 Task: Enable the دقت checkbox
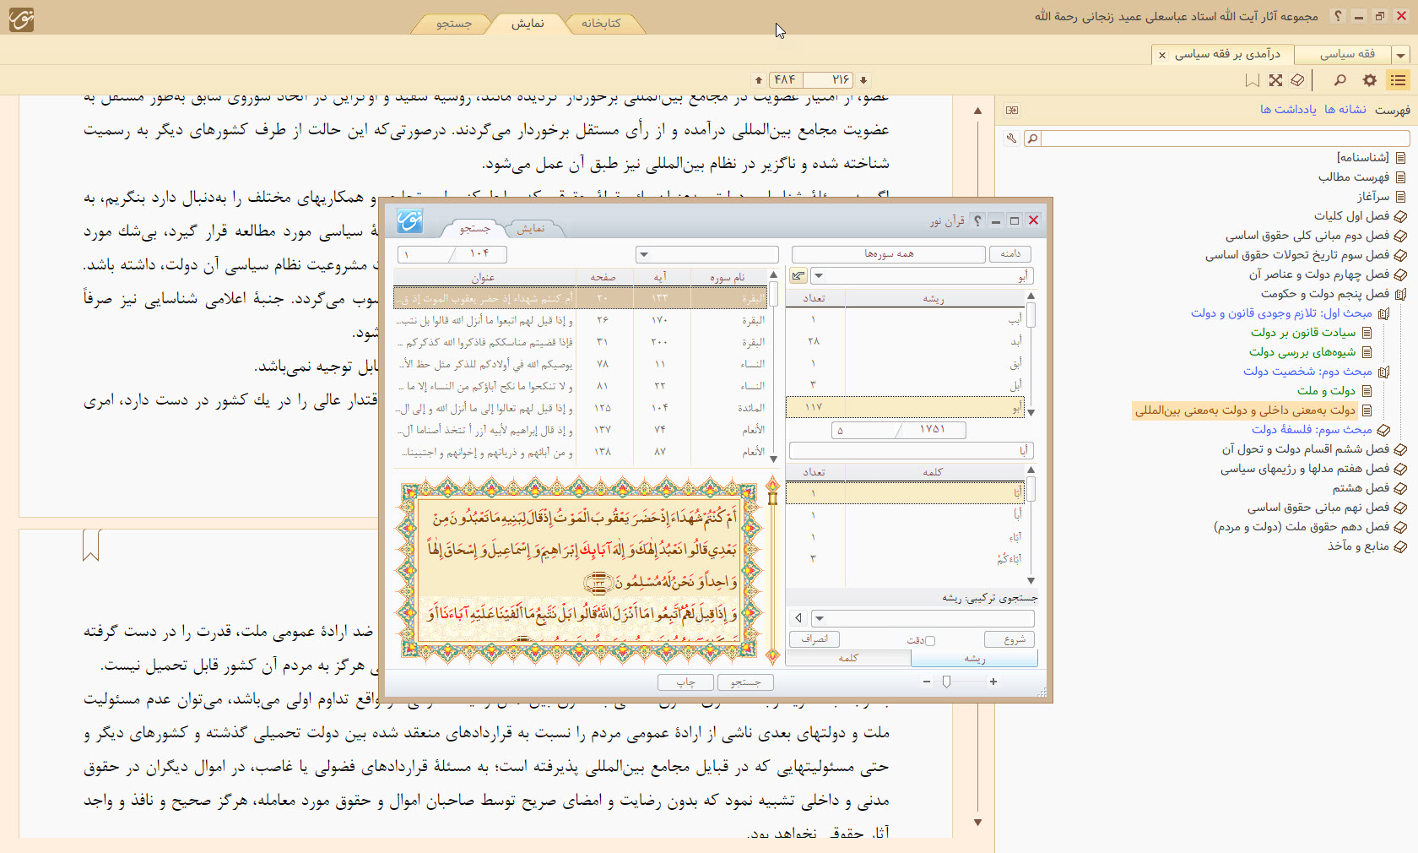[930, 641]
